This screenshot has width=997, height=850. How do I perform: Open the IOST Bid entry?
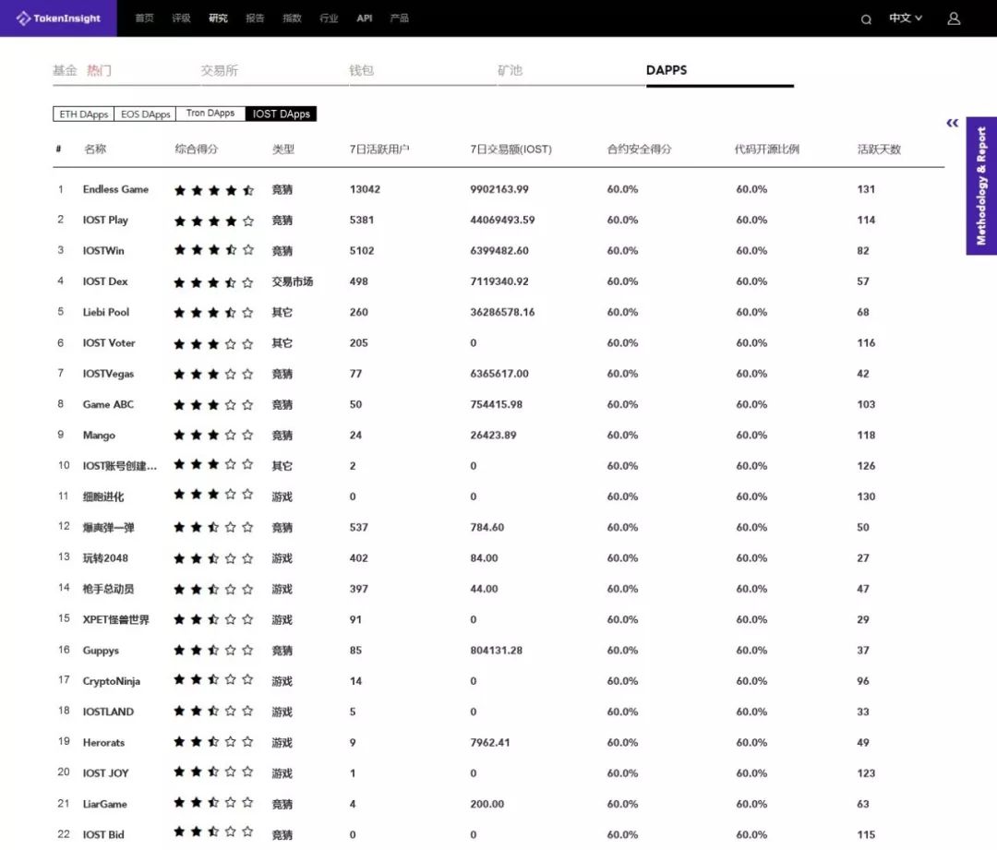(x=103, y=834)
